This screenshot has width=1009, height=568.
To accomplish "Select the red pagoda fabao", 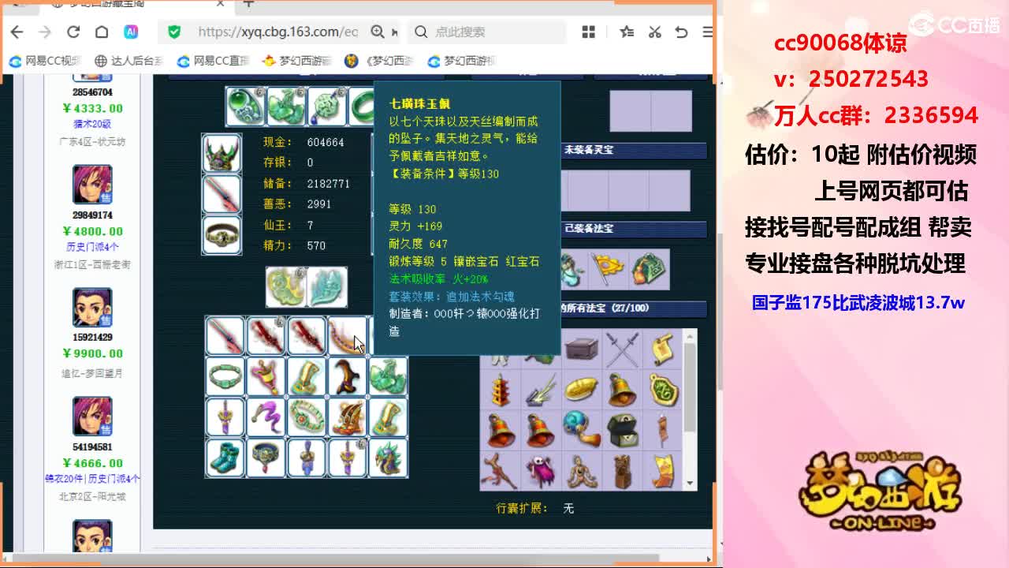I will point(501,390).
